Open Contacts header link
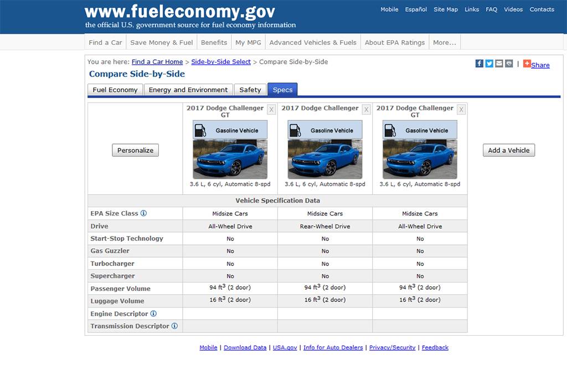This screenshot has height=379, width=567. click(x=542, y=9)
